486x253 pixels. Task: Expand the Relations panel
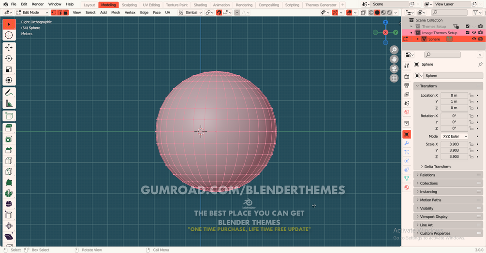pos(448,175)
